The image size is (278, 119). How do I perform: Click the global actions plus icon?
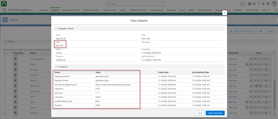(250, 4)
